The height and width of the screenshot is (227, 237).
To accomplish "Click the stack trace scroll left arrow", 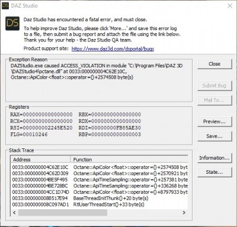I will coord(14,213).
